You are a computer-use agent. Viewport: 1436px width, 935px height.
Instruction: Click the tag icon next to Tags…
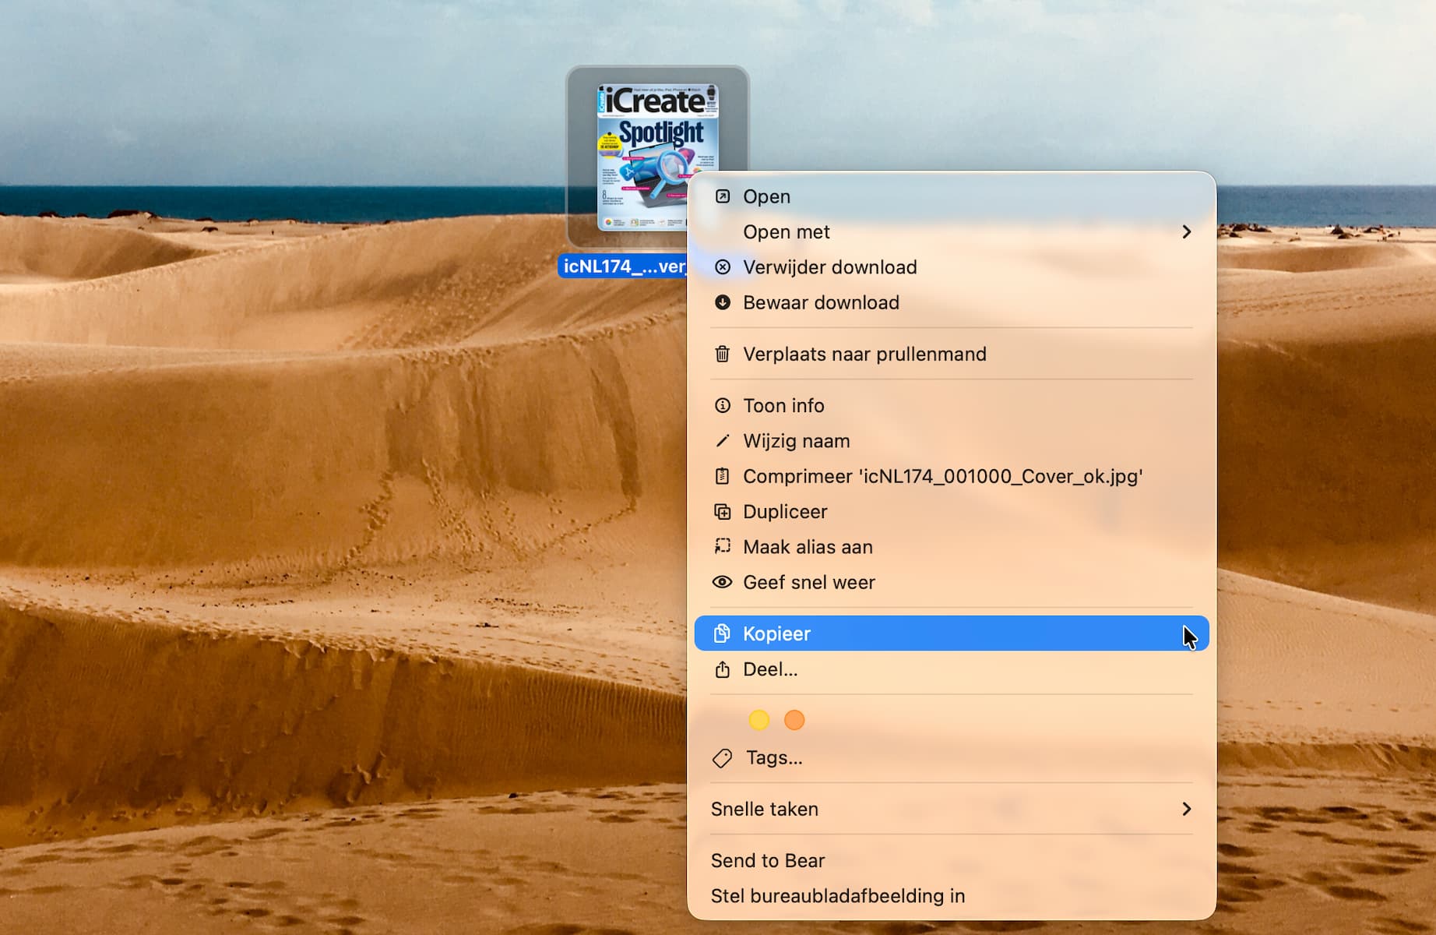722,757
